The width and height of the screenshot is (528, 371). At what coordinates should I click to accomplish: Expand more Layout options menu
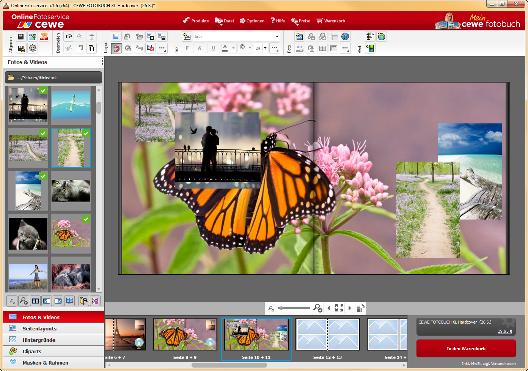[162, 48]
